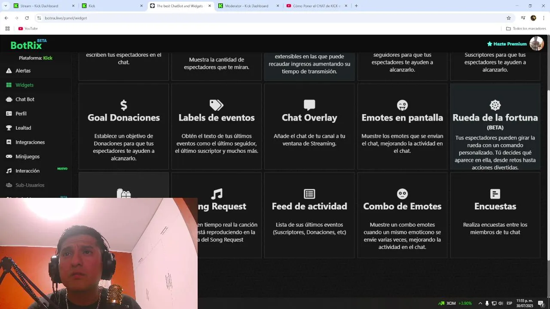This screenshot has height=309, width=550.
Task: Open the taskbar clock and date
Action: [525, 303]
